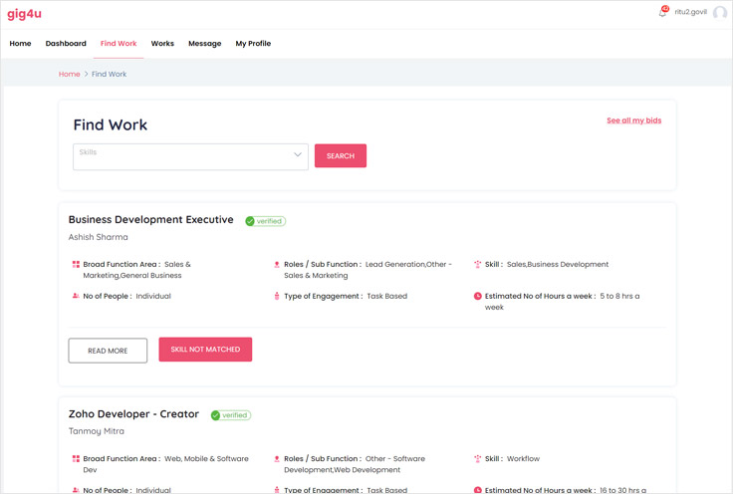The image size is (733, 494).
Task: Click verified badge on Business Development Executive
Action: tap(266, 221)
